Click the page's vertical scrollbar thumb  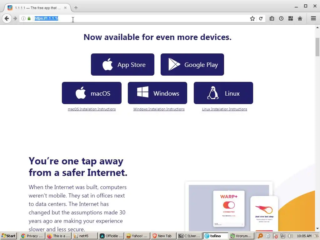317,47
